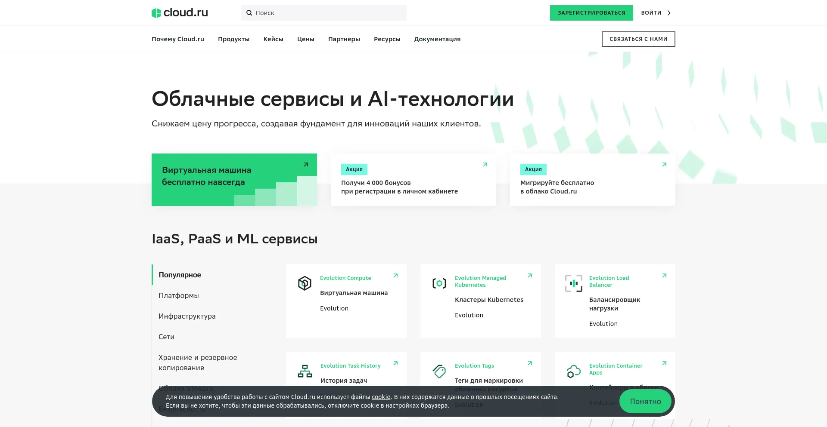
Task: Click the arrow on the free virtual machine banner
Action: point(306,164)
